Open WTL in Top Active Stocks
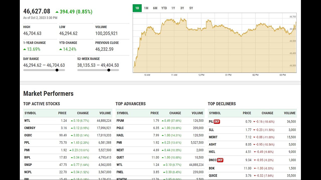Screen dimensions: 321x180 [27, 120]
